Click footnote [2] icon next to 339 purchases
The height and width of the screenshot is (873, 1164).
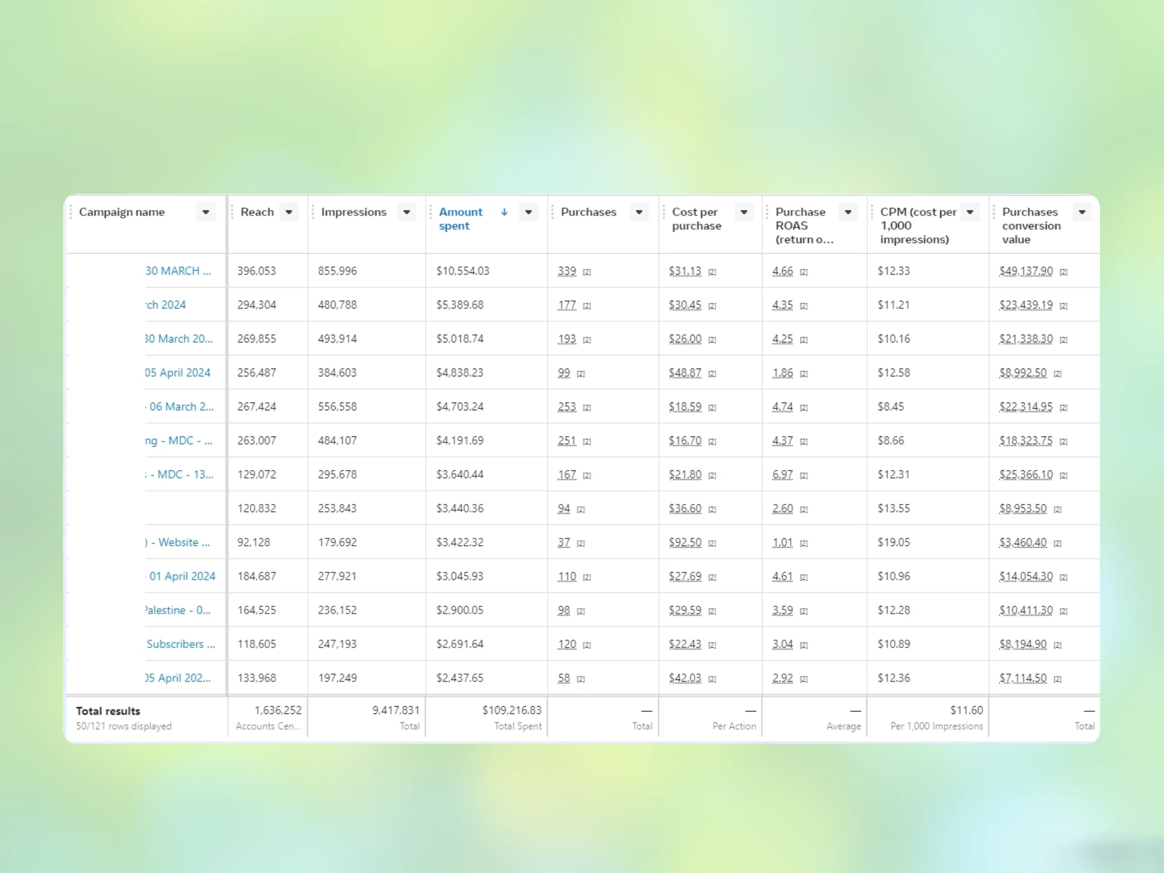point(587,272)
